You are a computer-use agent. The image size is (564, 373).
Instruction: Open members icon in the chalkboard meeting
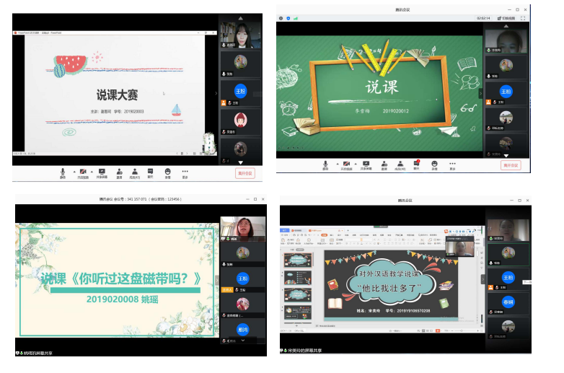tap(400, 164)
